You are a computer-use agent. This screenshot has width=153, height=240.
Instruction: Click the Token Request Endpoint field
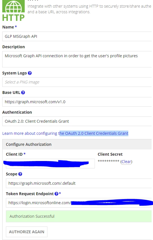point(79,203)
